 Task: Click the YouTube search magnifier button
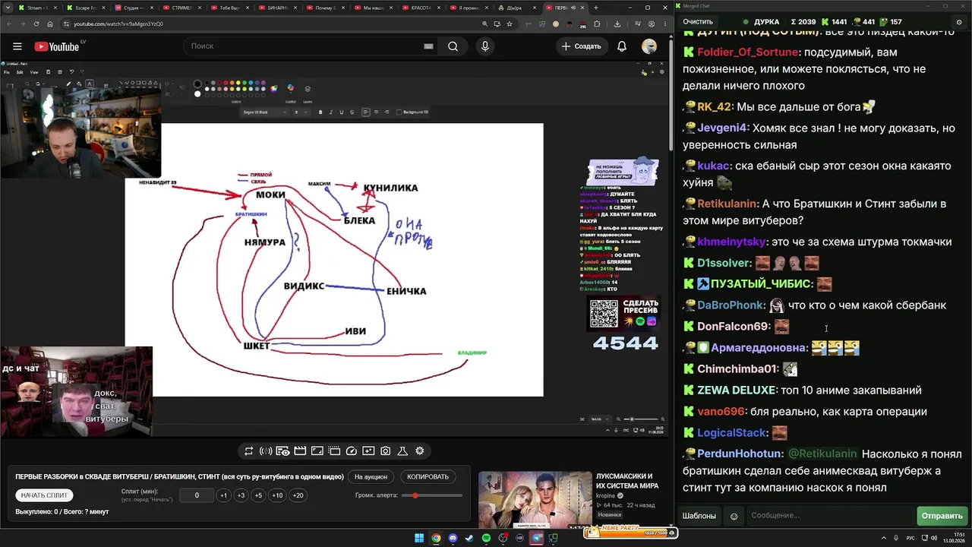click(453, 46)
